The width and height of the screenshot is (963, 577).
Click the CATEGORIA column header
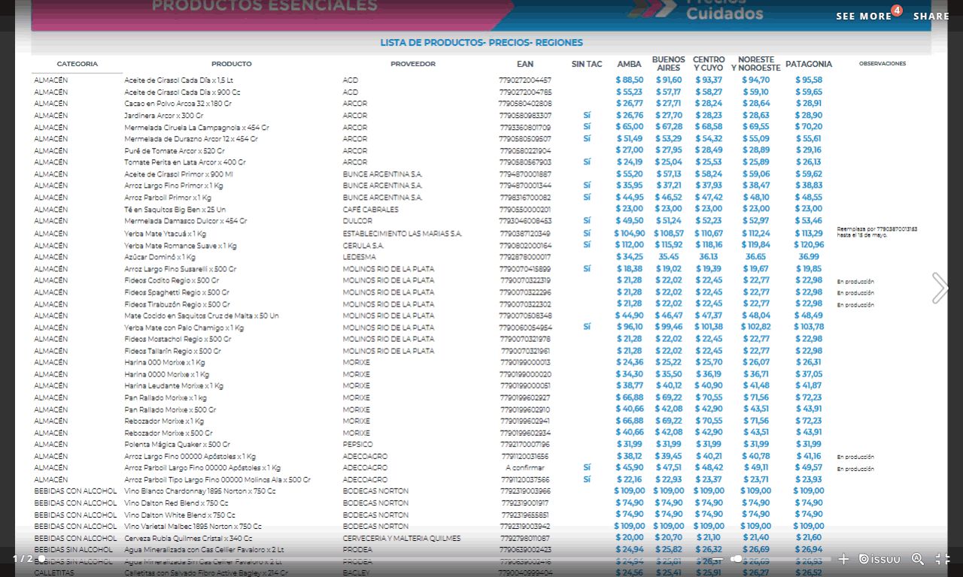77,64
